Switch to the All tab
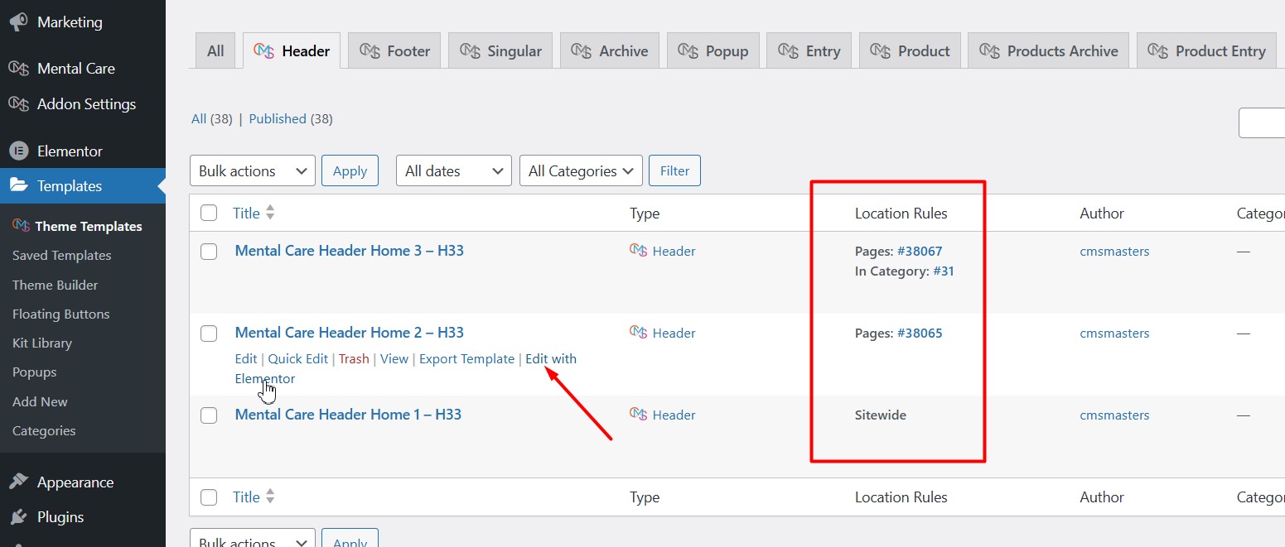This screenshot has height=547, width=1285. [x=215, y=51]
